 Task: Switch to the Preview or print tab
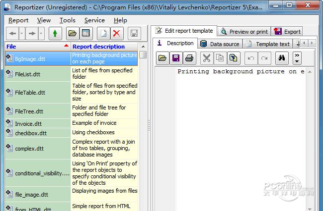(x=244, y=31)
